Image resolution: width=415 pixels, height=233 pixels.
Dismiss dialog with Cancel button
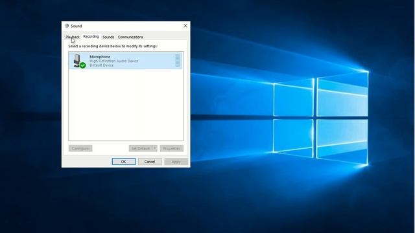[150, 162]
